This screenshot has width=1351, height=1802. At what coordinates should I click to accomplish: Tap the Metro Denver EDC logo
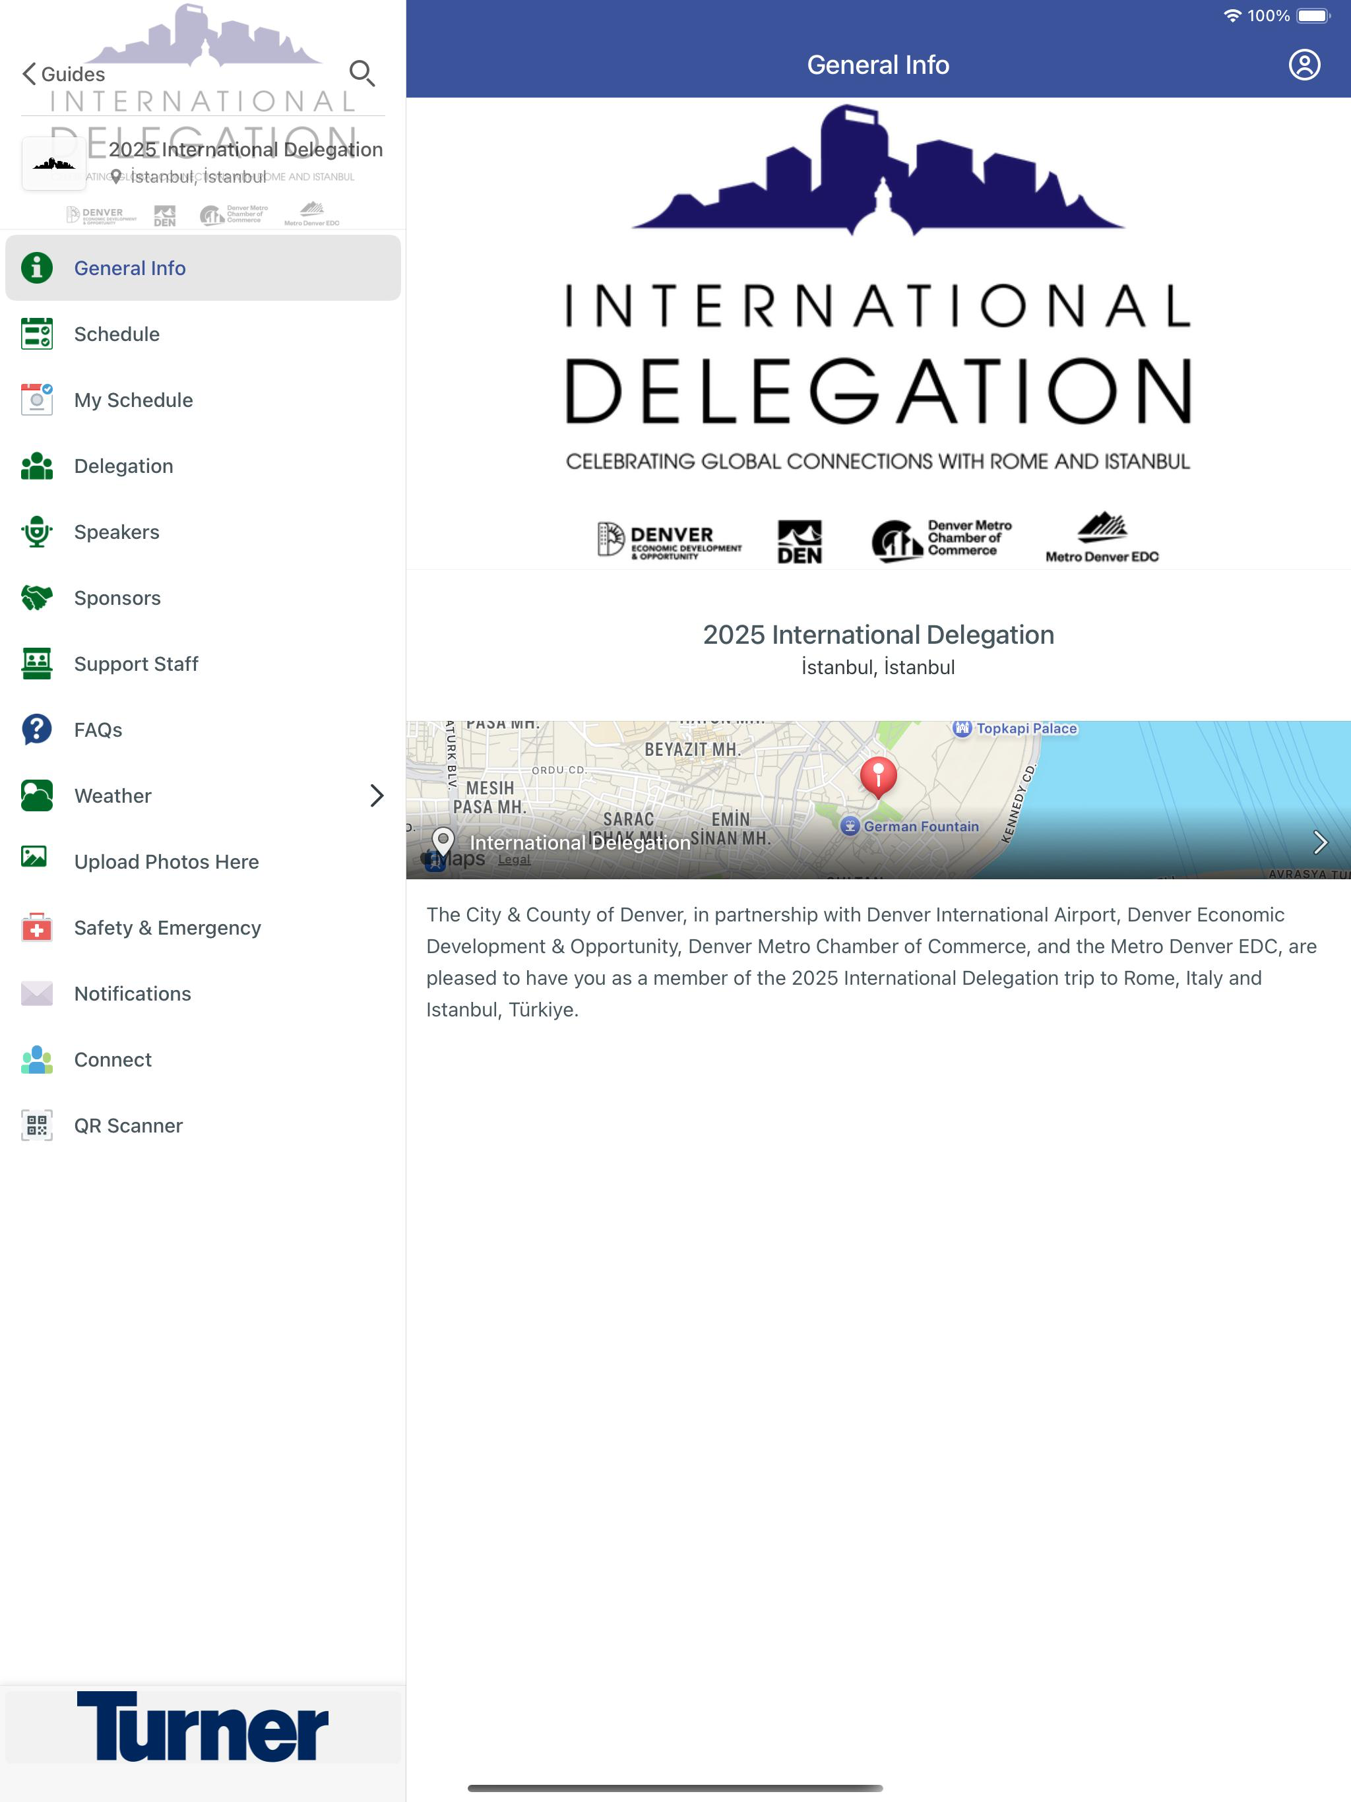(x=1102, y=538)
